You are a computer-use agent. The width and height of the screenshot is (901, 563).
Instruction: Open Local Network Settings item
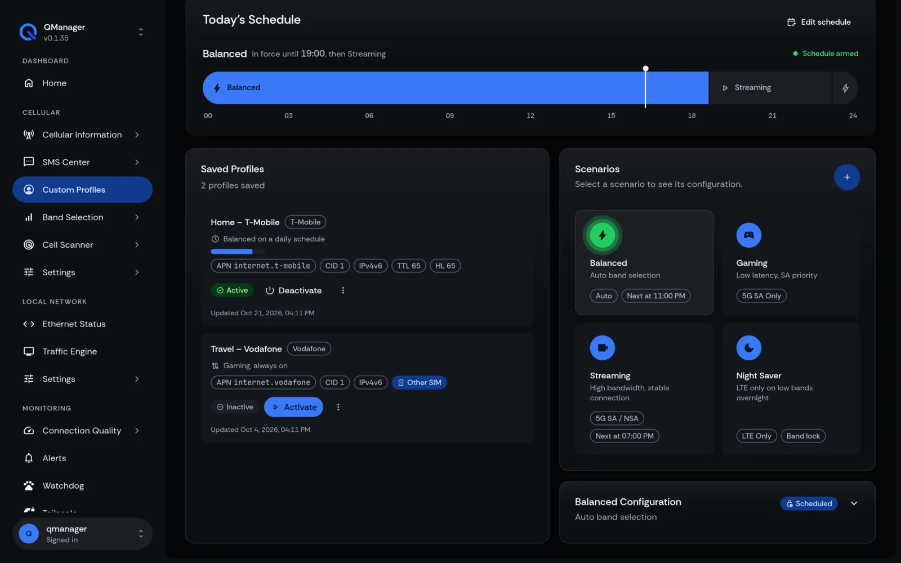[82, 379]
